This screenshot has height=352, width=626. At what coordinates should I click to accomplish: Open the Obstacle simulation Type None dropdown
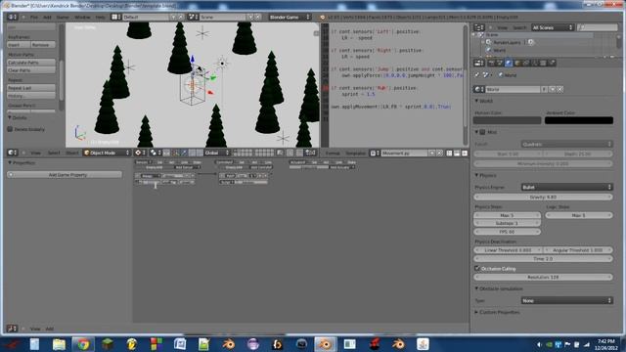pos(566,300)
